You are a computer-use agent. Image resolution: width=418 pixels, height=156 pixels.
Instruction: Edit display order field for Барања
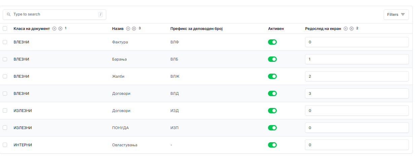[357, 59]
